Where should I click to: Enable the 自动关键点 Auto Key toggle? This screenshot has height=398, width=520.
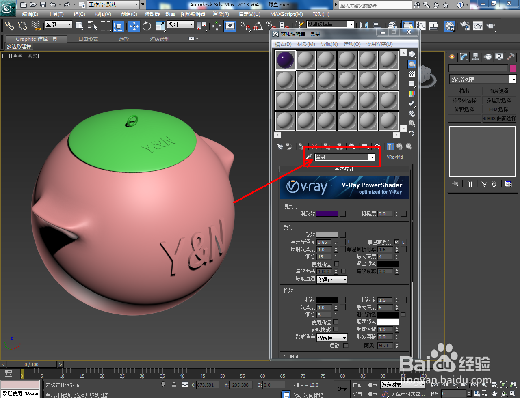coord(365,385)
